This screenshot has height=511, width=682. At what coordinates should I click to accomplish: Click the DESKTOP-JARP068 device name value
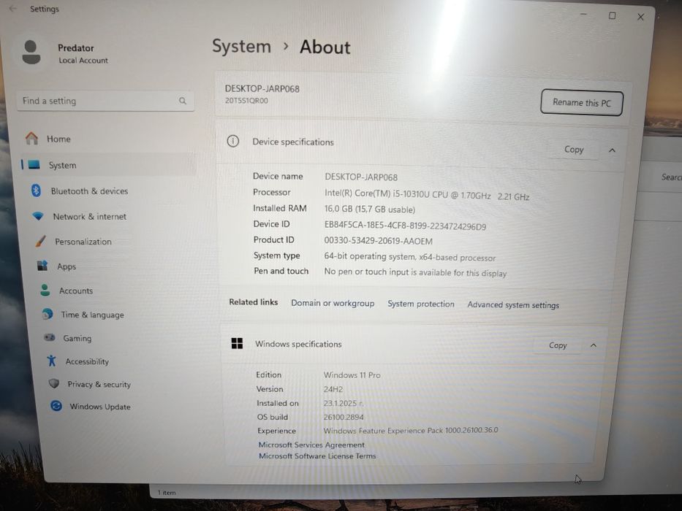click(361, 177)
